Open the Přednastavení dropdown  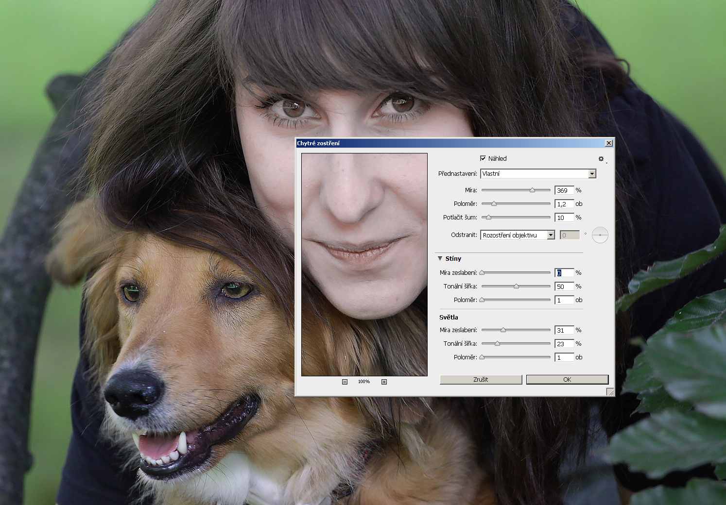[592, 174]
